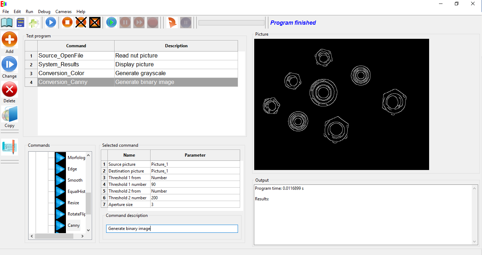
Task: Select the EqualHist command in tree
Action: coord(76,192)
